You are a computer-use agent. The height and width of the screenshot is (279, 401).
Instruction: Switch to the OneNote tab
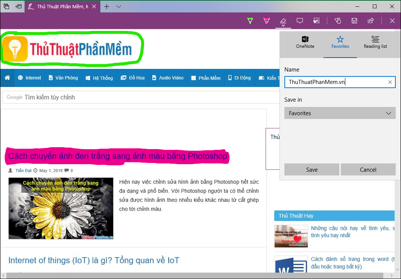pos(305,42)
